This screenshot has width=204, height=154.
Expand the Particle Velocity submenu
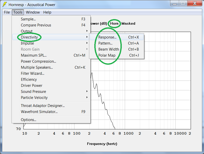click(51, 97)
